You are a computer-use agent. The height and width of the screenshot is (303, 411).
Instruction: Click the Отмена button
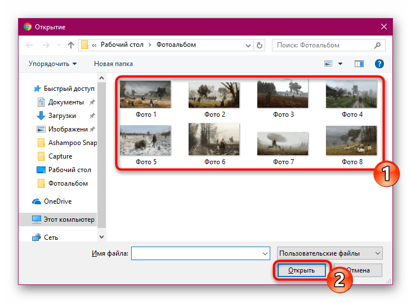358,270
